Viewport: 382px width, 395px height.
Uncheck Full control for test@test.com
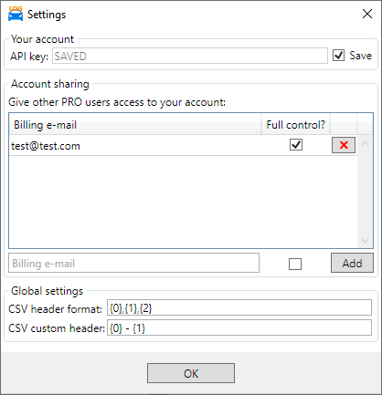(x=296, y=145)
